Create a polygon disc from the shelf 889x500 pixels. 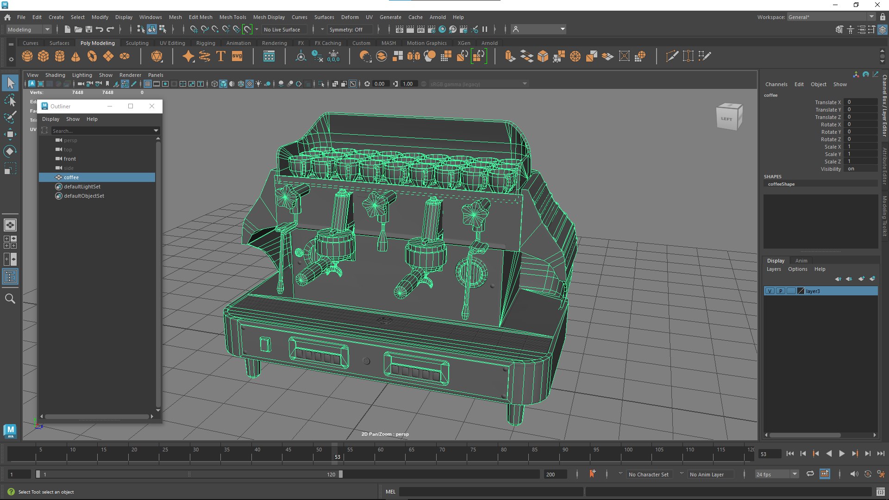point(125,56)
